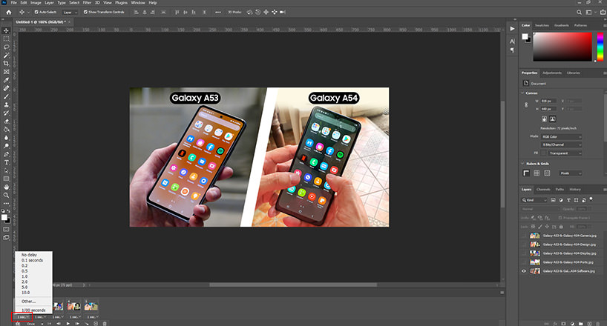This screenshot has width=607, height=326.
Task: Toggle Show Transform Controls checkbox
Action: tap(85, 12)
